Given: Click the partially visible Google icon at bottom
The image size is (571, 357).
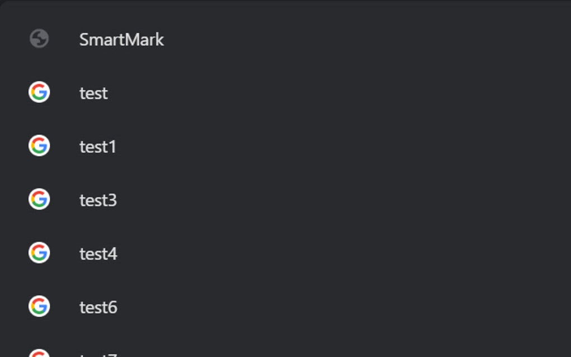Looking at the screenshot, I should pos(39,353).
